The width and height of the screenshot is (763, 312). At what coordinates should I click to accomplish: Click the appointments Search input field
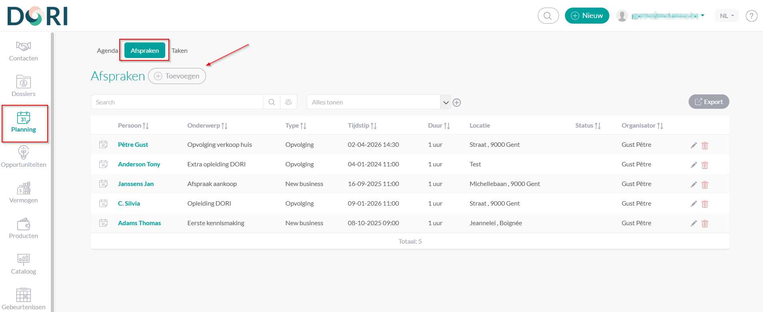[177, 102]
